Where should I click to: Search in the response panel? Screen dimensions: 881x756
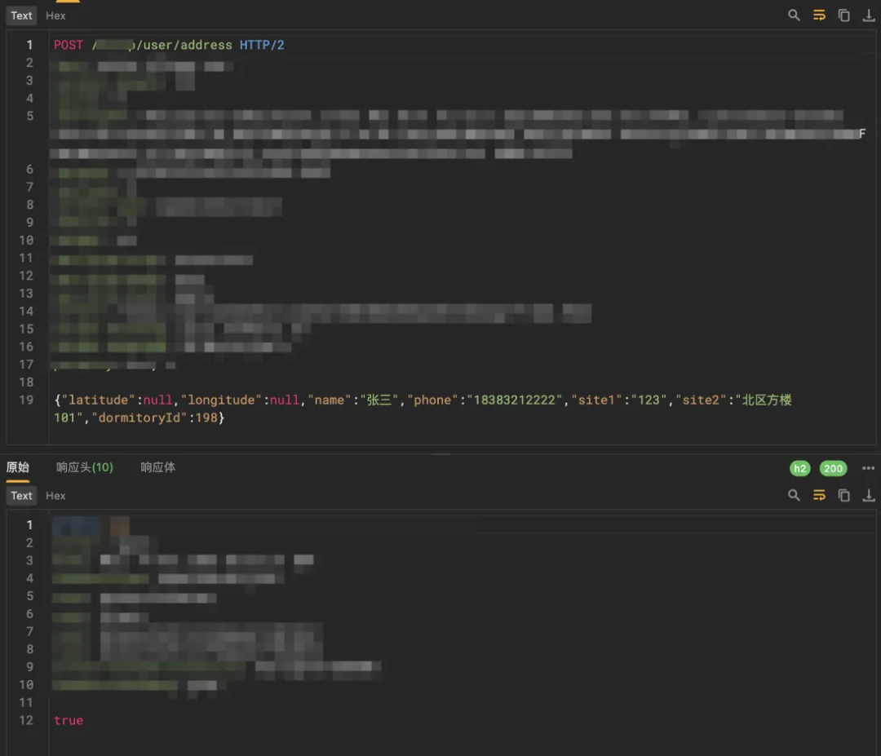(x=794, y=495)
